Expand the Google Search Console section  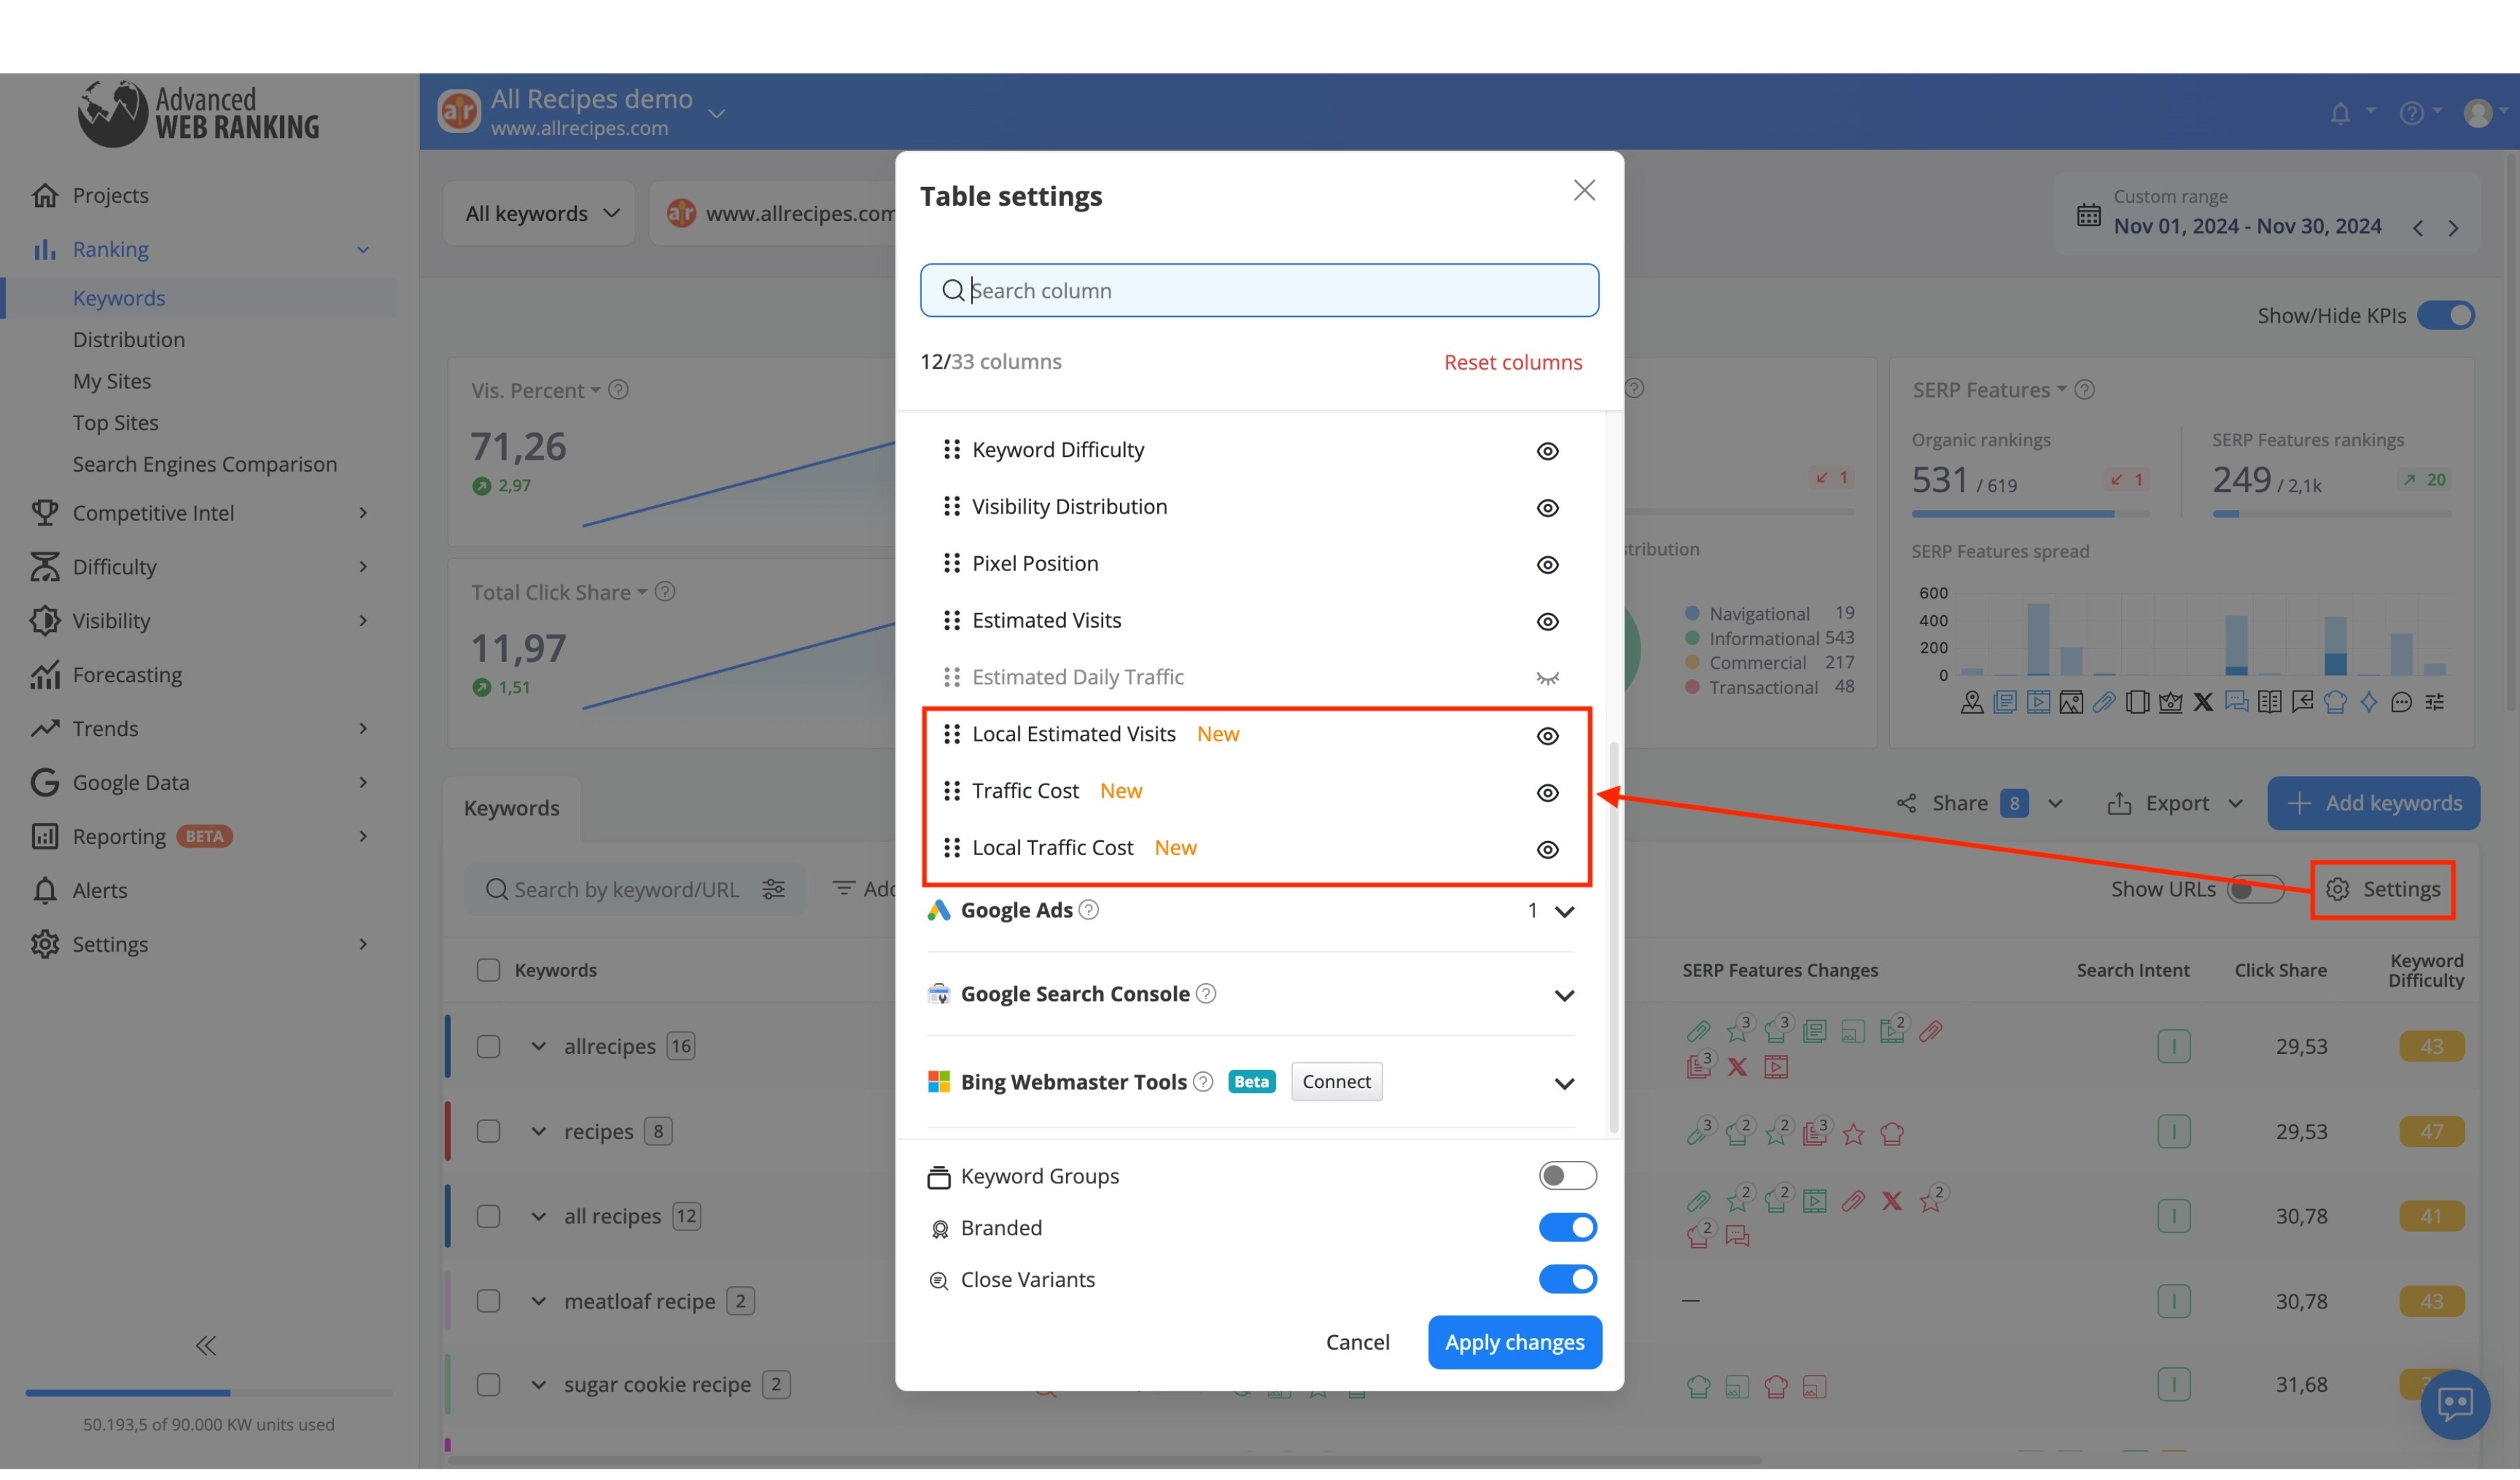[1564, 996]
